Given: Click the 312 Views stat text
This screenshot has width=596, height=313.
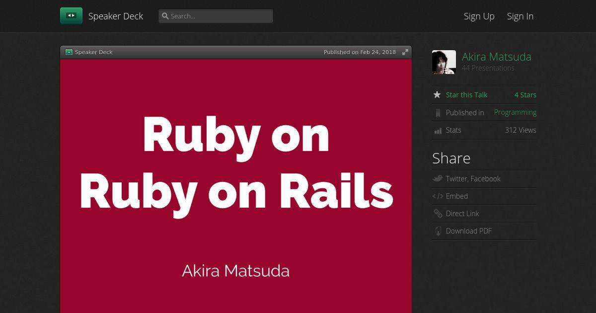Looking at the screenshot, I should (x=521, y=130).
